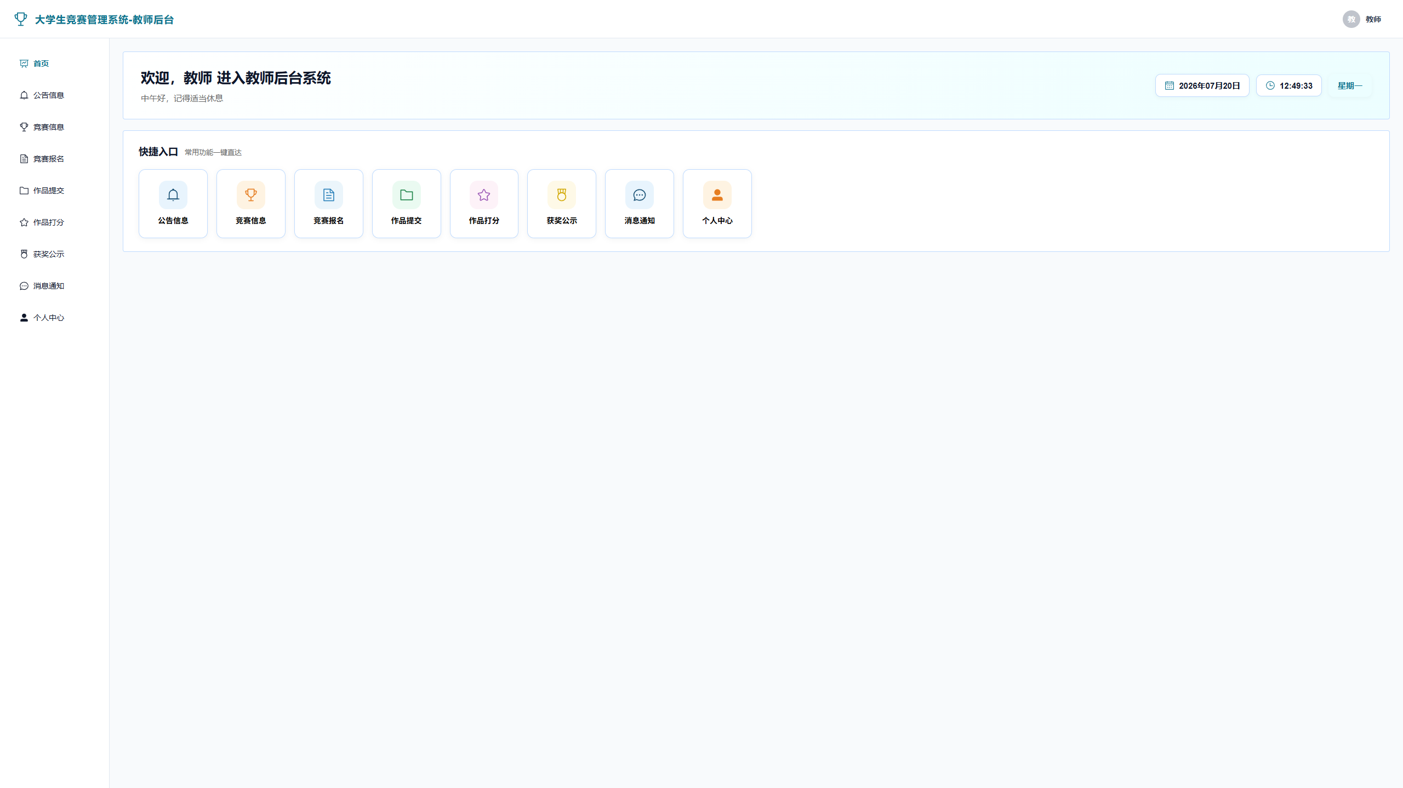Click the 作品提交 quick-entry card label

pos(407,221)
